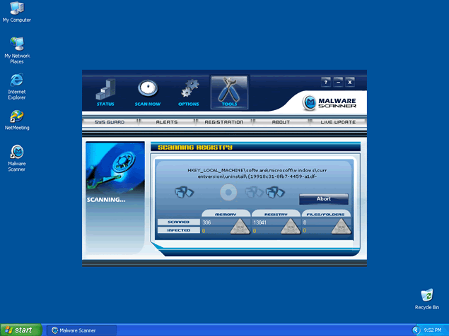This screenshot has height=336, width=449.
Task: Click the Files/Folders warning triangle icon
Action: pos(341,225)
